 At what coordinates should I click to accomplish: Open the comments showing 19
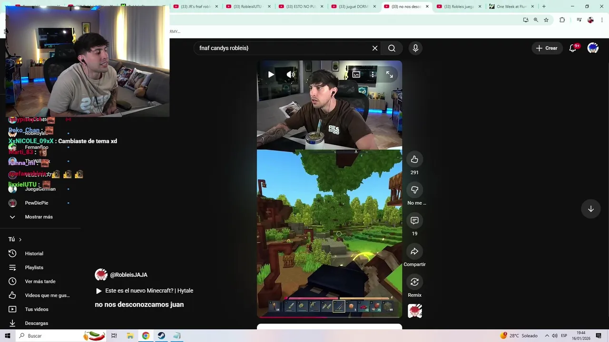414,220
